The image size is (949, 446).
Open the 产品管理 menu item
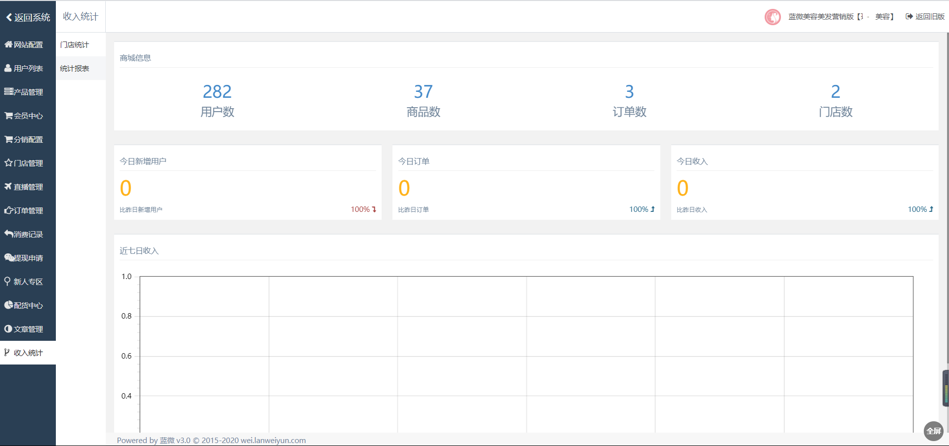click(x=28, y=92)
